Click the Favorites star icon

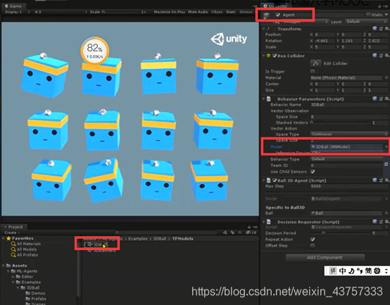point(8,238)
